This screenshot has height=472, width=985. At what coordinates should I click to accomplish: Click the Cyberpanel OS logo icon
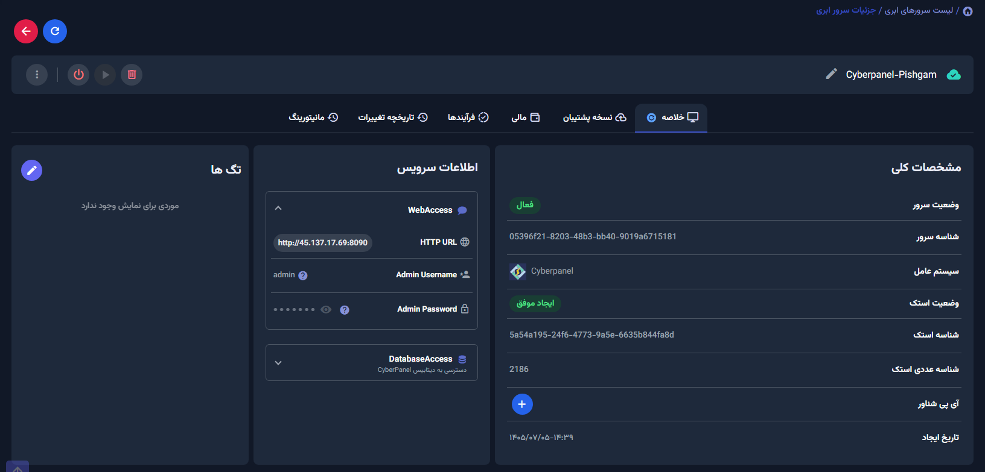point(518,272)
